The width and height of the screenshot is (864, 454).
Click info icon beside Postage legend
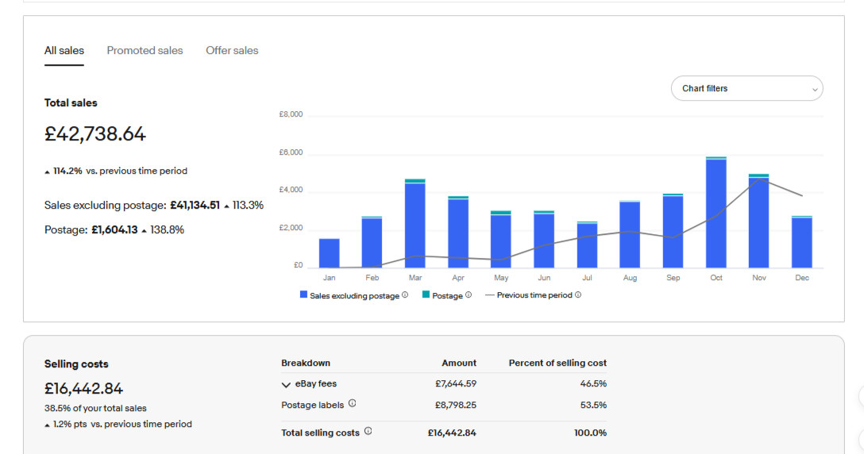[469, 294]
